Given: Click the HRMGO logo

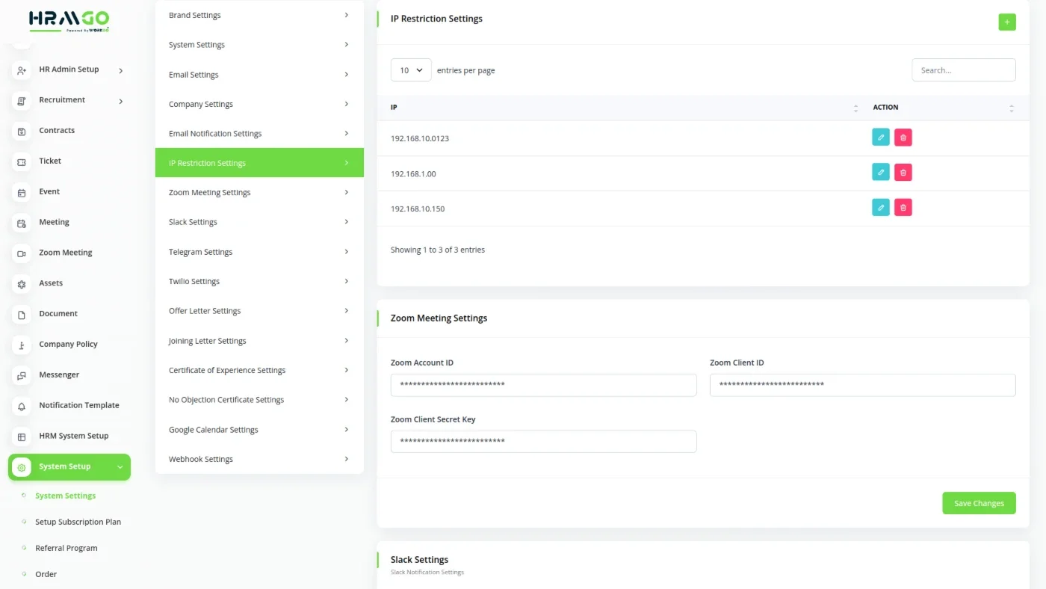Looking at the screenshot, I should point(69,20).
